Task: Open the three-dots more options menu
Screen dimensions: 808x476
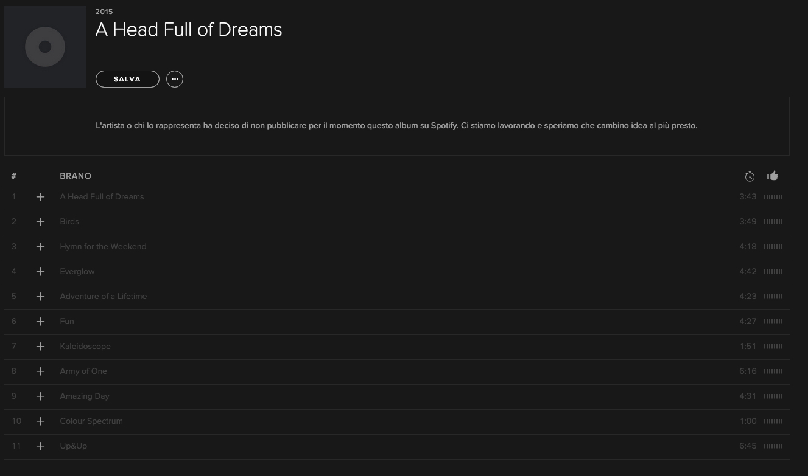Action: (x=175, y=79)
